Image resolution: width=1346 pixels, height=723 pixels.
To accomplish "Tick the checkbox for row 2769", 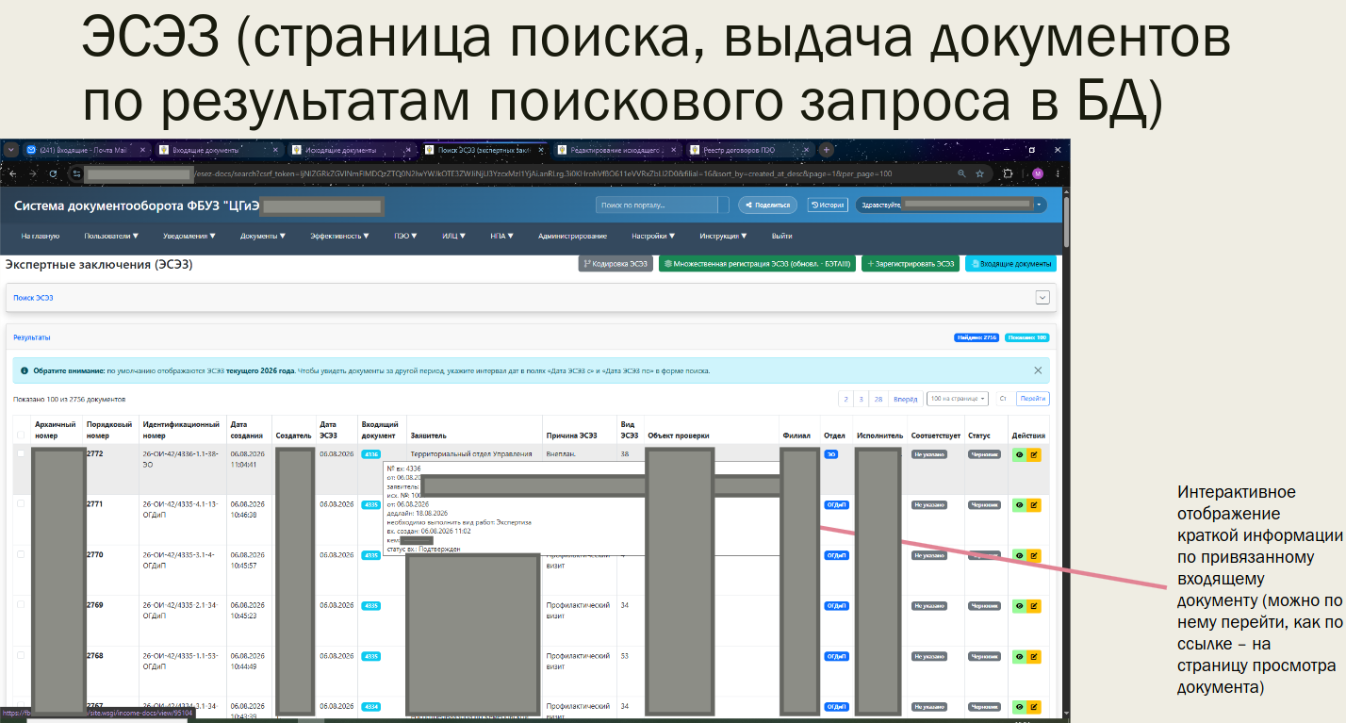I will tap(21, 604).
